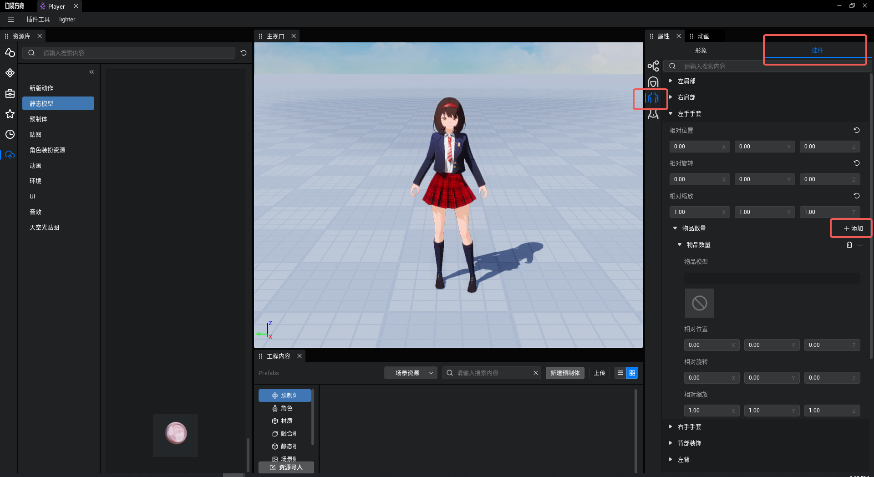Select the head/hair attachment icon
Image resolution: width=874 pixels, height=477 pixels.
click(x=653, y=82)
